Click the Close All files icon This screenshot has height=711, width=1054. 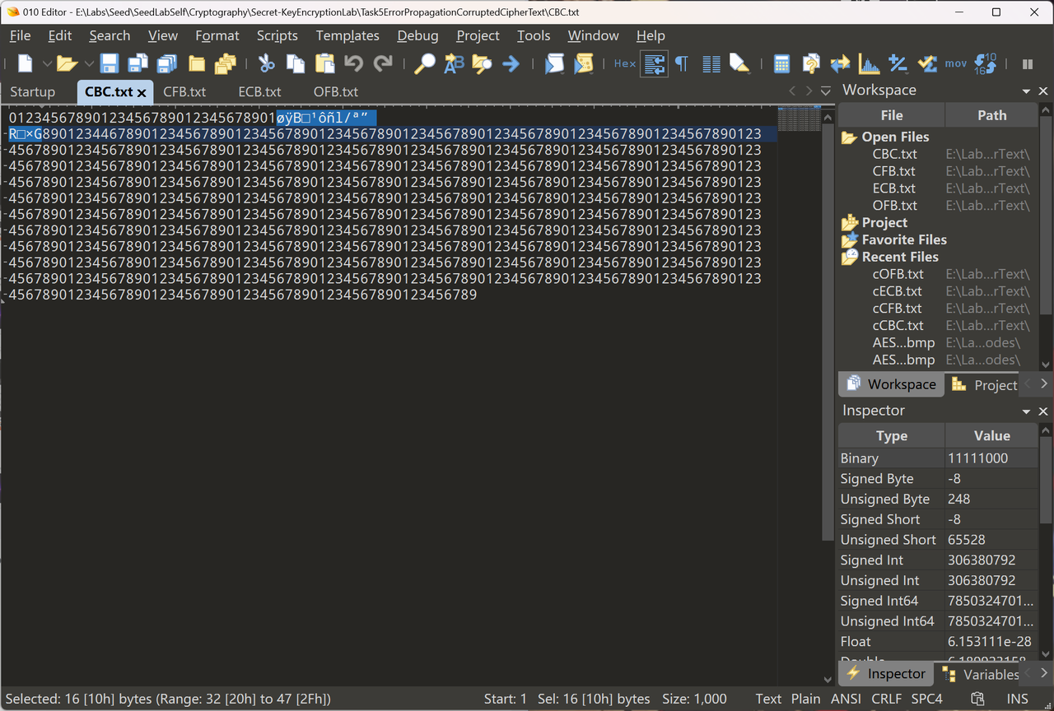[226, 63]
